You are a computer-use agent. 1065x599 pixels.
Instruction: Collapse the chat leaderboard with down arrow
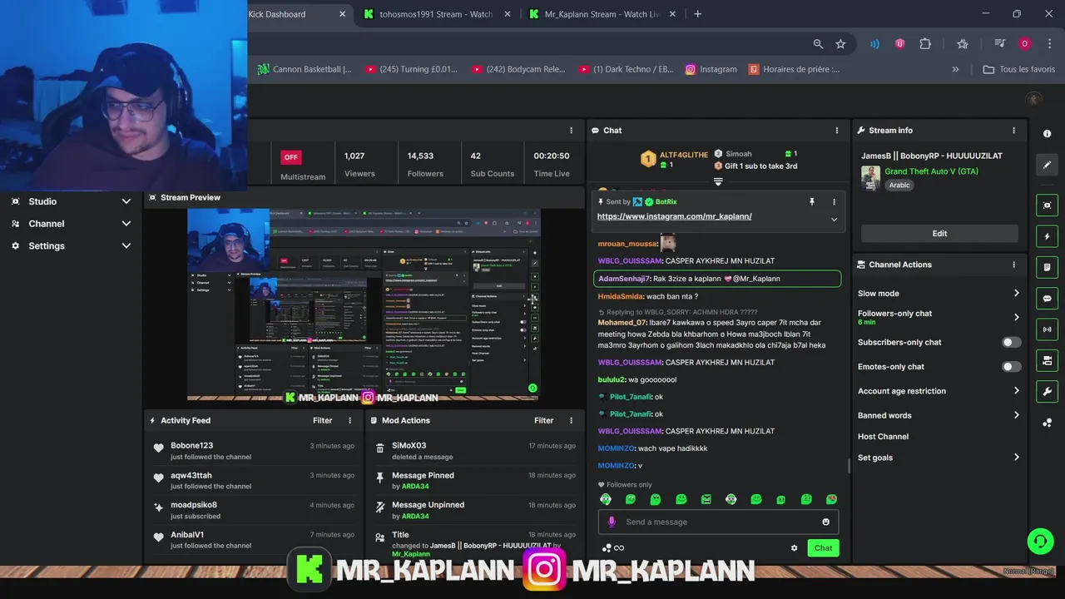[718, 181]
